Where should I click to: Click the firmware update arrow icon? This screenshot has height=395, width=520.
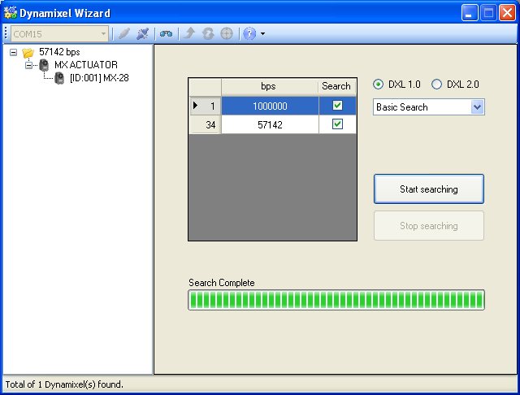click(x=189, y=33)
